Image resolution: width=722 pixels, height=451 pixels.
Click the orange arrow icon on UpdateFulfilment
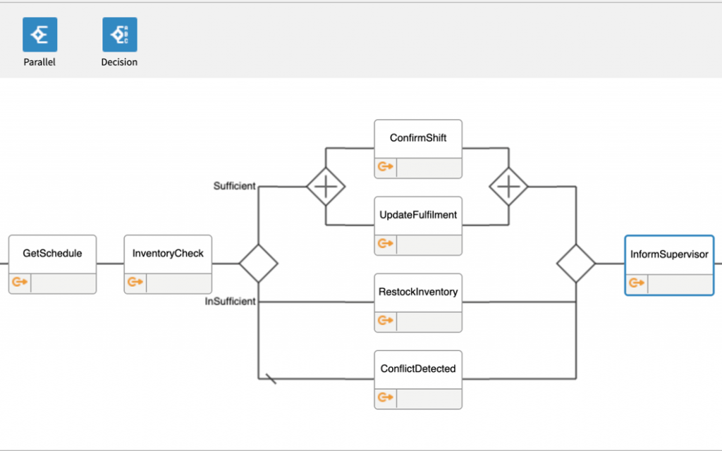tap(385, 243)
